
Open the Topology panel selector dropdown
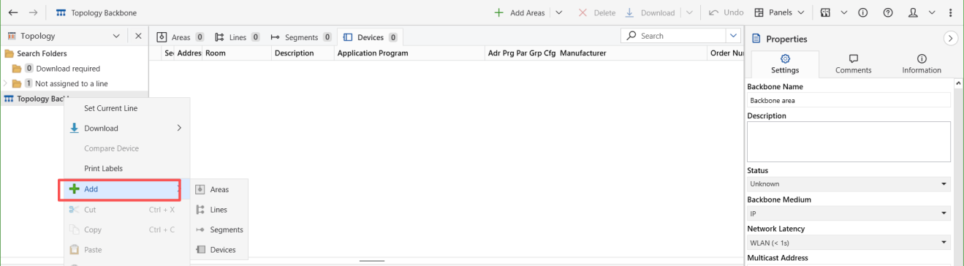point(117,36)
